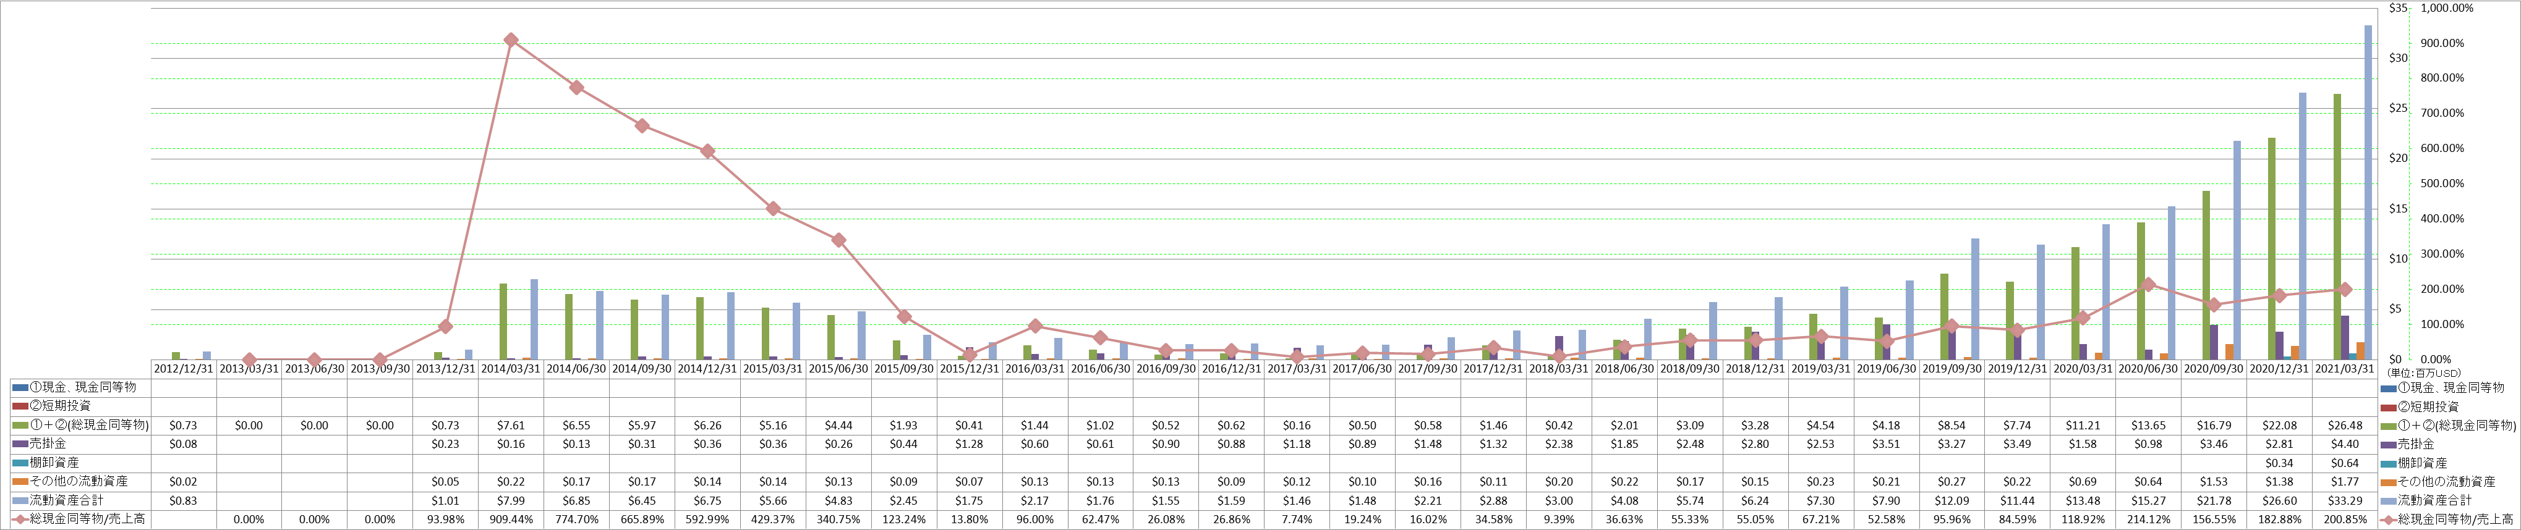Select the $12.09 current assets total cell
The height and width of the screenshot is (530, 2521).
pyautogui.click(x=1952, y=501)
